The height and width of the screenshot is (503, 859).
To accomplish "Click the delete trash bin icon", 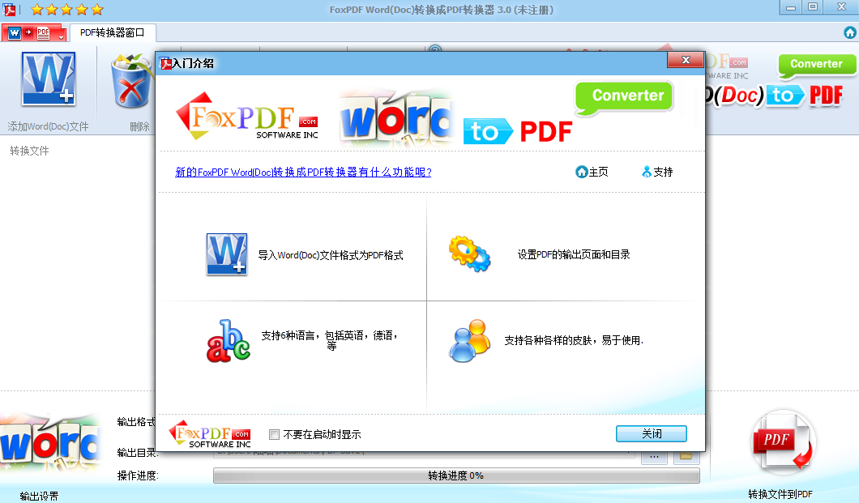I will 133,83.
